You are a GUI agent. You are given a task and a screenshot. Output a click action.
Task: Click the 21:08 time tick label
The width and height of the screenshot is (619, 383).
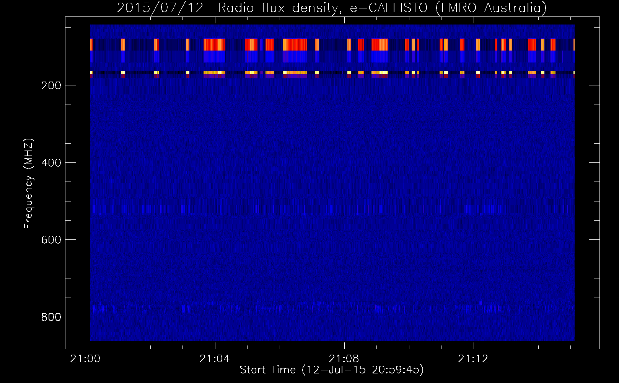pos(344,359)
